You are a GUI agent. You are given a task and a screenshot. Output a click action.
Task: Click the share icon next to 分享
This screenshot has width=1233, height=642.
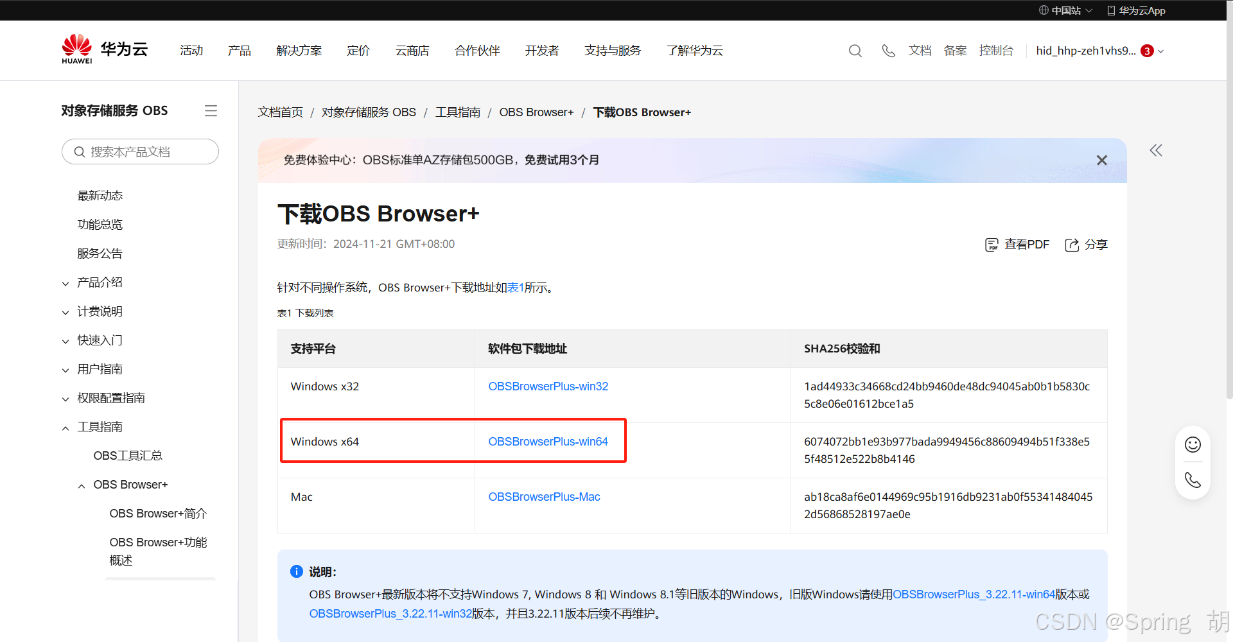point(1072,245)
